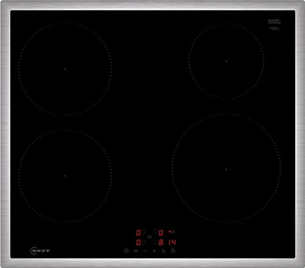This screenshot has width=305, height=268.
Task: Tap the induction logo at bottom left
Action: pyautogui.click(x=40, y=251)
